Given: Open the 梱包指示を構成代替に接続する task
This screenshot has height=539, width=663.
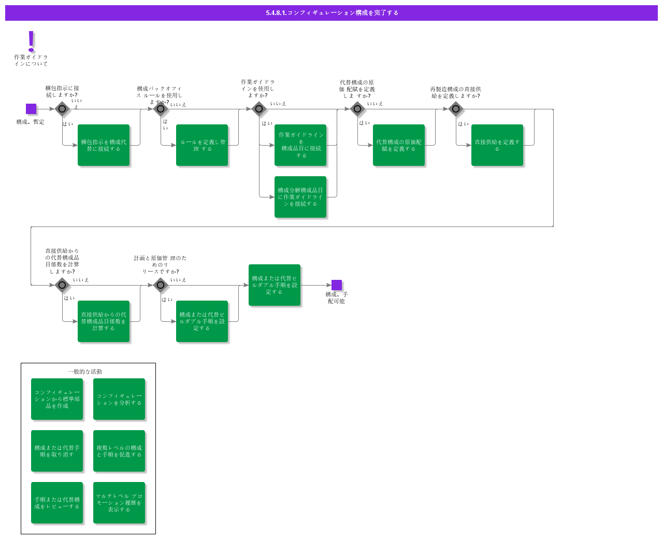Looking at the screenshot, I should click(x=104, y=145).
